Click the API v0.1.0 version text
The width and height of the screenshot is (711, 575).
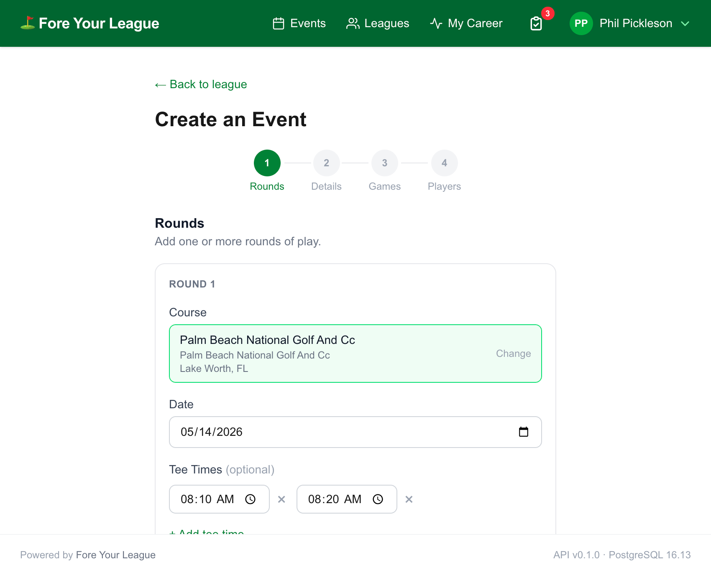576,555
